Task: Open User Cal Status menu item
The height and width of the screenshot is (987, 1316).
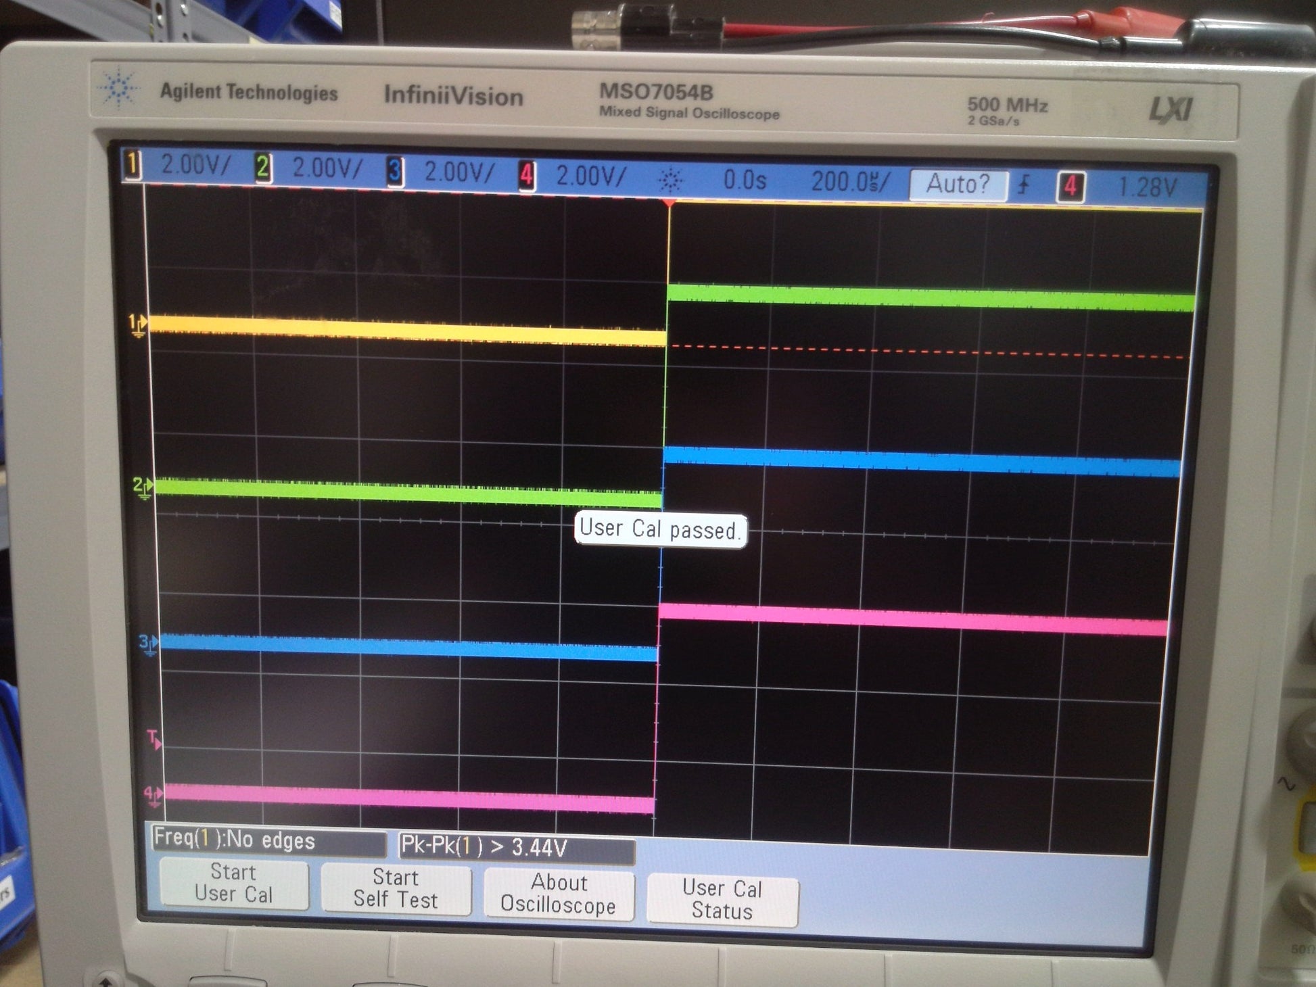Action: point(722,899)
